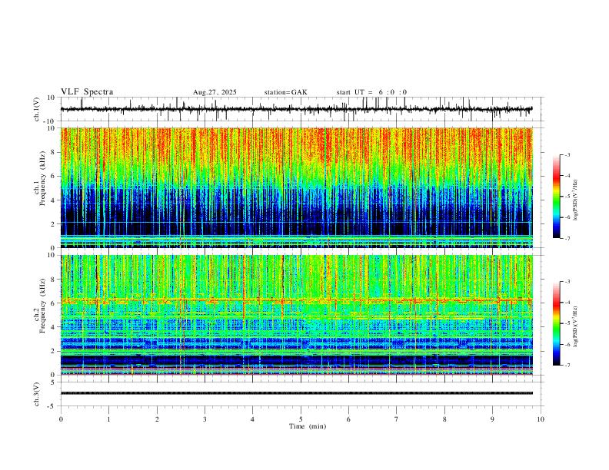Screen dimensions: 609x470
Task: Click the ch.3(V) axis label
Action: click(x=37, y=394)
